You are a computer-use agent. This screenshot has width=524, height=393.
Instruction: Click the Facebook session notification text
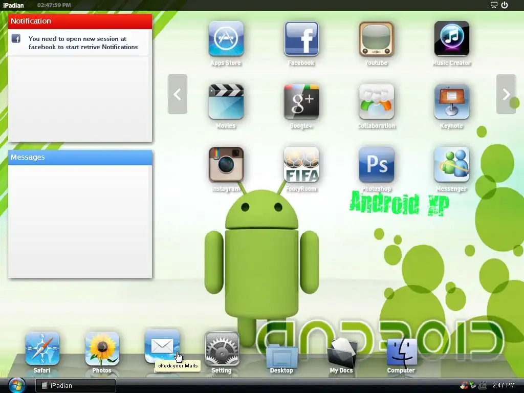pyautogui.click(x=83, y=43)
